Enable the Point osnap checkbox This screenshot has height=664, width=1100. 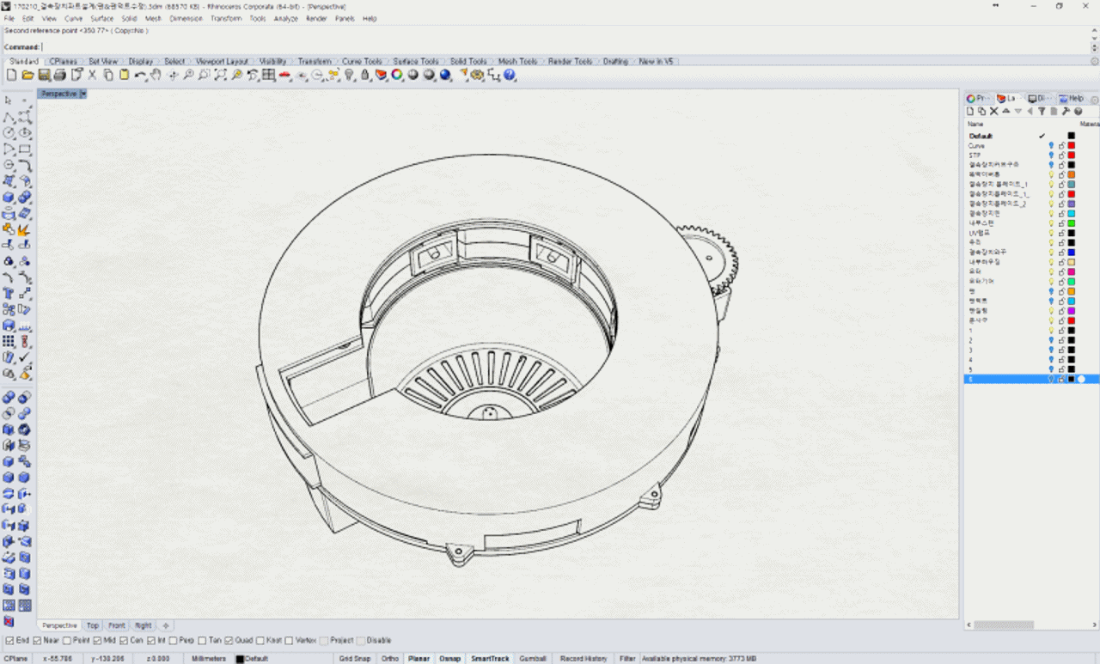pyautogui.click(x=68, y=640)
